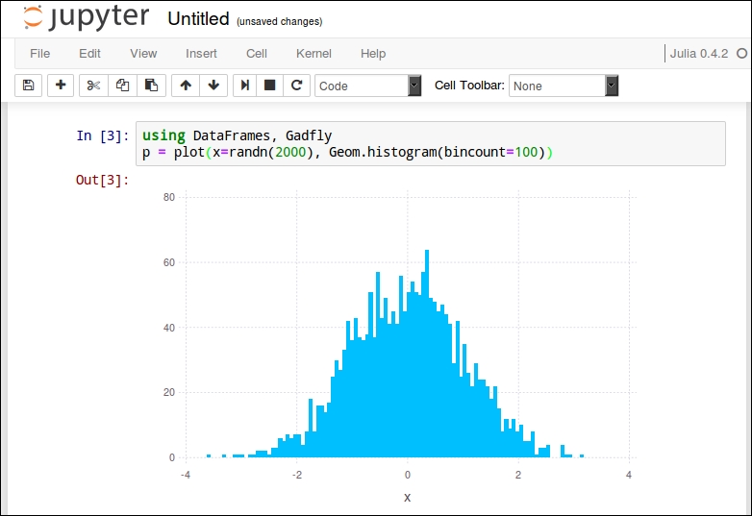Open the Cell menu
Image resolution: width=752 pixels, height=516 pixels.
(x=257, y=54)
